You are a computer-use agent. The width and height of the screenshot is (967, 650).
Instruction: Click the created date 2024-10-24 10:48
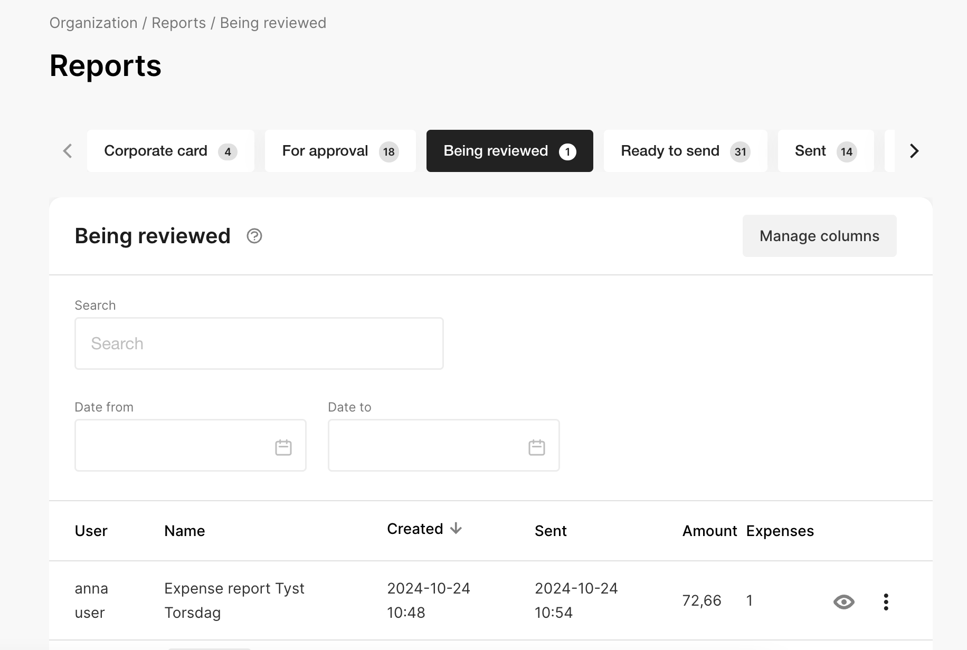point(429,600)
